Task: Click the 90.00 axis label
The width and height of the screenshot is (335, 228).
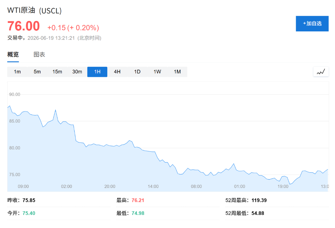Action: (x=14, y=95)
